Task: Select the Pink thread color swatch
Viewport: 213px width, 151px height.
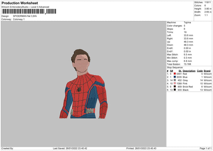Action: tap(175, 83)
